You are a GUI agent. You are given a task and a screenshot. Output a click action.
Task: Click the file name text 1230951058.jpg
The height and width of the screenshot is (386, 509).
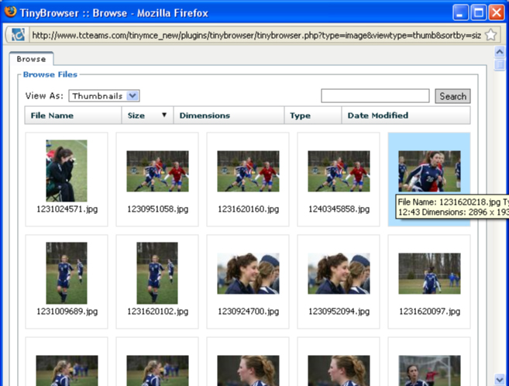click(157, 209)
